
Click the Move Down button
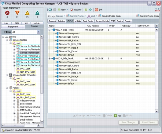coord(94,116)
